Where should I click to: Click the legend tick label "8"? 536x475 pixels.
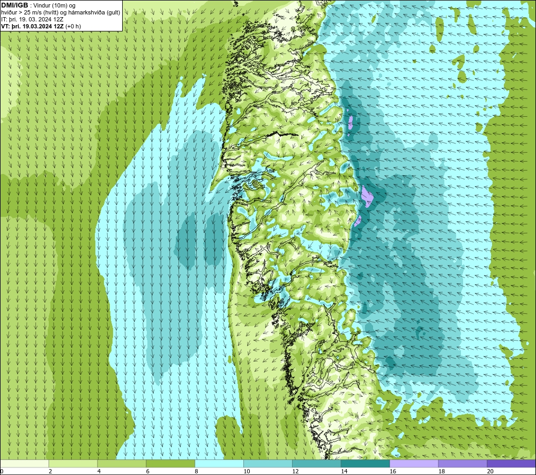196,471
